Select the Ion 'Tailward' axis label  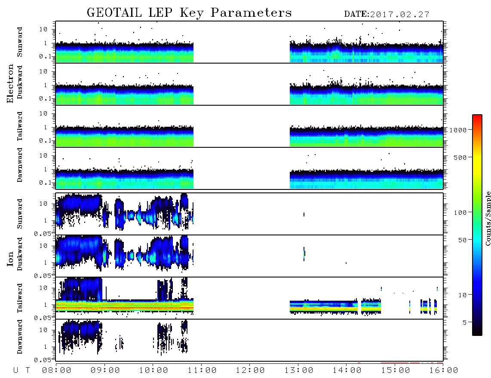click(20, 298)
